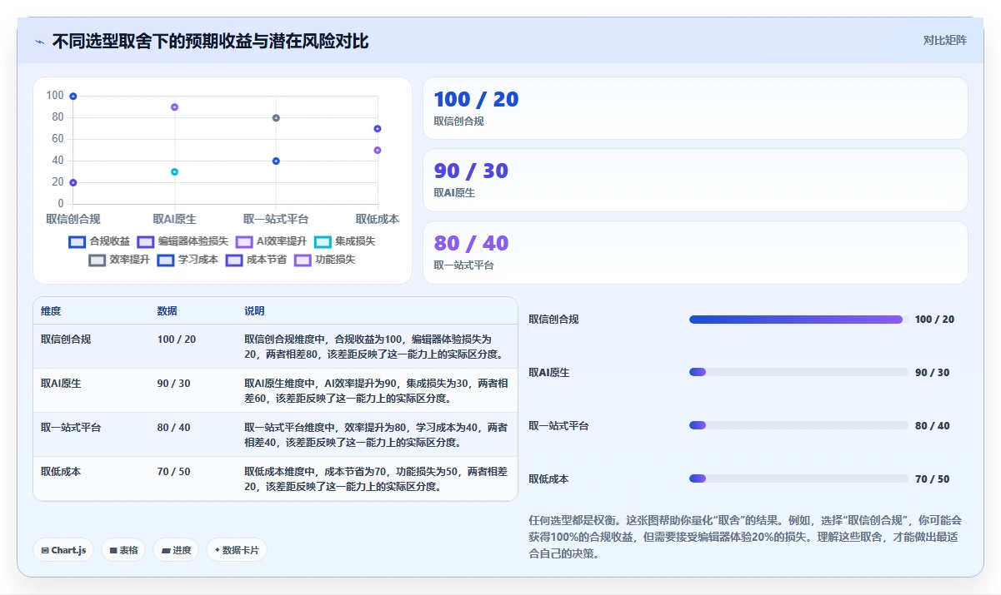Toggle the 合规收益 legend item

pyautogui.click(x=99, y=241)
